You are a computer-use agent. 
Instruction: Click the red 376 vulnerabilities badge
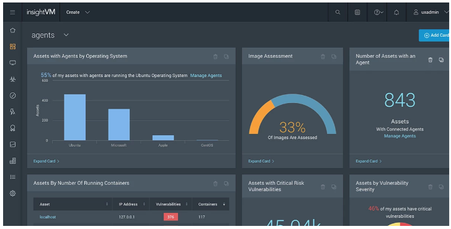click(171, 217)
